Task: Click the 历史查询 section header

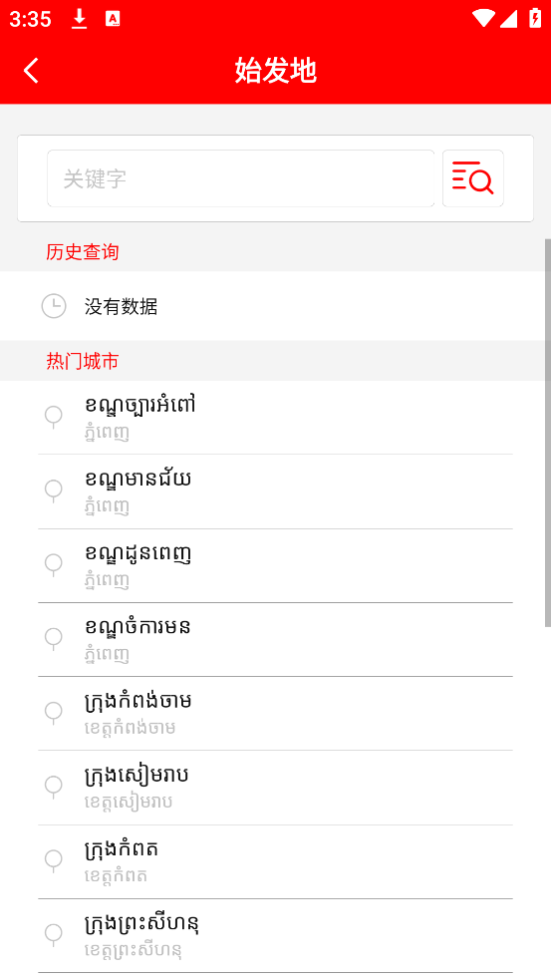Action: click(x=83, y=252)
